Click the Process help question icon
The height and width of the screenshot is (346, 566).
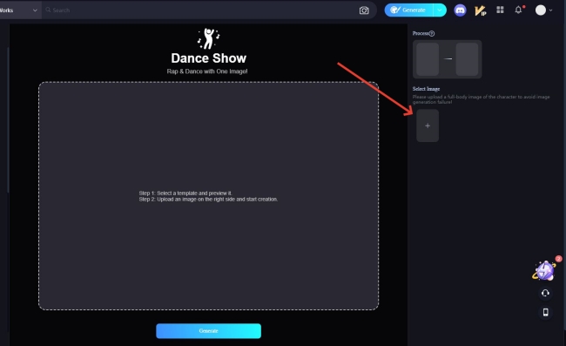pyautogui.click(x=432, y=33)
